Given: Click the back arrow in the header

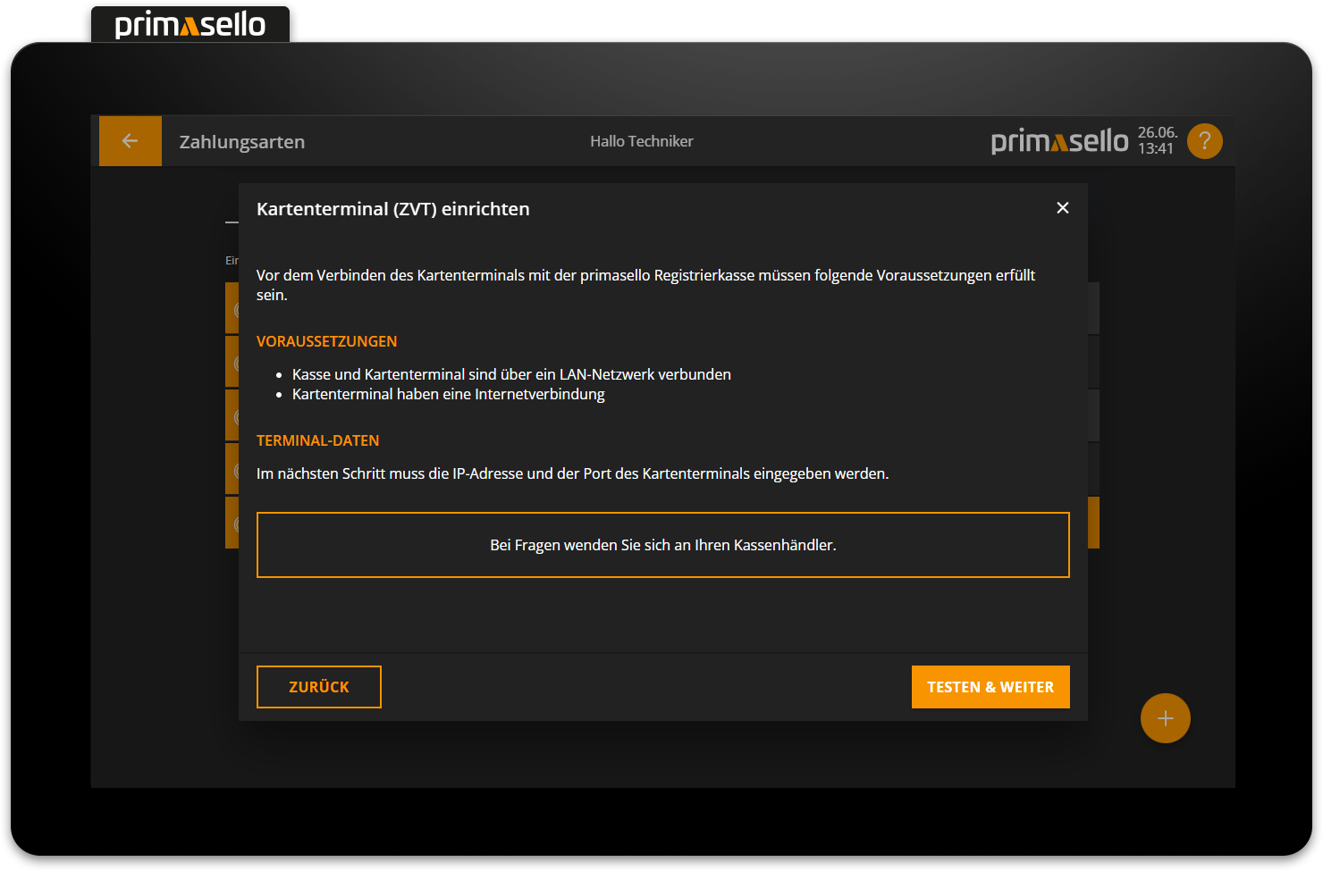Looking at the screenshot, I should click(130, 140).
